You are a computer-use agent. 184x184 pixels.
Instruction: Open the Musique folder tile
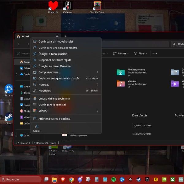[x=132, y=84]
